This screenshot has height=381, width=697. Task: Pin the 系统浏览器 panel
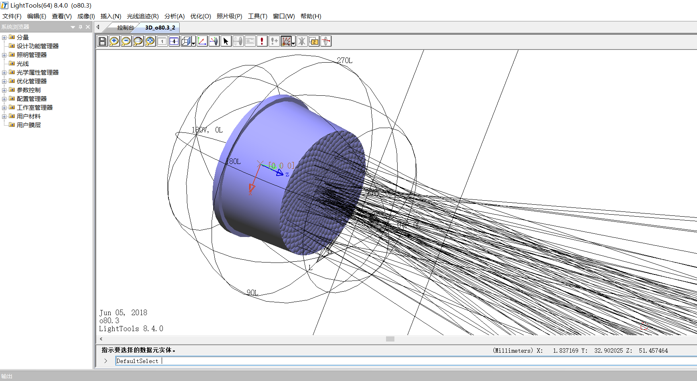click(x=80, y=27)
